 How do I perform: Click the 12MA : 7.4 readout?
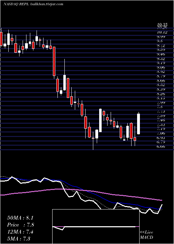(x=20, y=232)
